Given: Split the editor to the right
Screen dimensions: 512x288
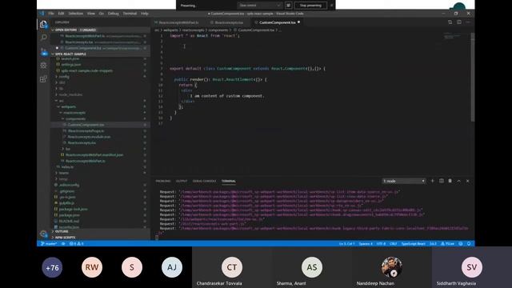Looking at the screenshot, I should [x=459, y=22].
